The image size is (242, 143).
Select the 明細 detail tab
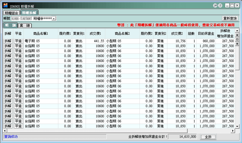(10, 25)
